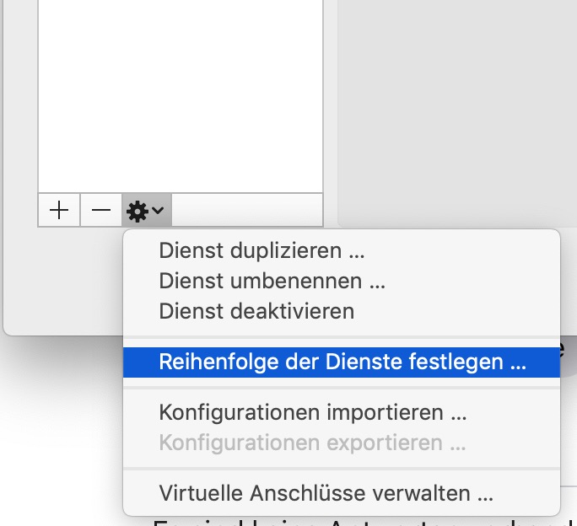Image resolution: width=577 pixels, height=526 pixels.
Task: Open "Reihenfolge der Dienste festlegen …"
Action: pyautogui.click(x=342, y=362)
